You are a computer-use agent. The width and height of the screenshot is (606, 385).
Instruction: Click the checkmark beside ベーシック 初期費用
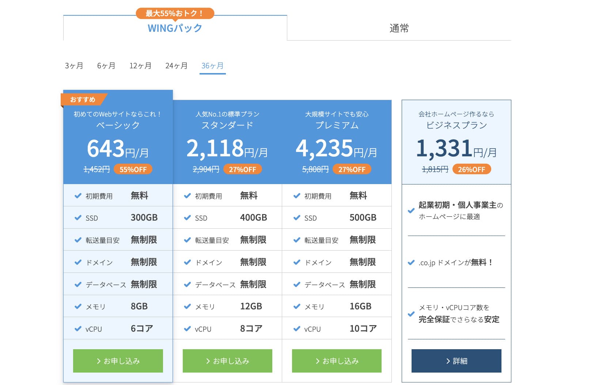click(78, 196)
